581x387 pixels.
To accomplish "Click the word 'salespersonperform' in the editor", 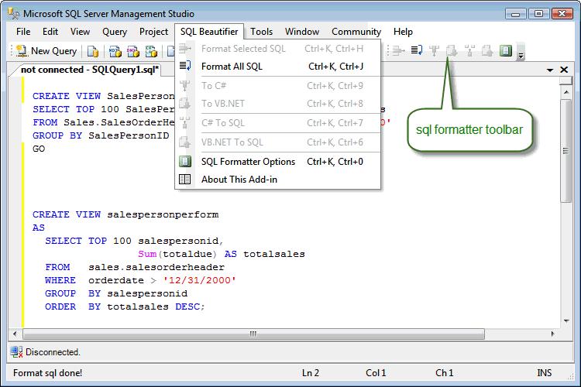I will (163, 214).
